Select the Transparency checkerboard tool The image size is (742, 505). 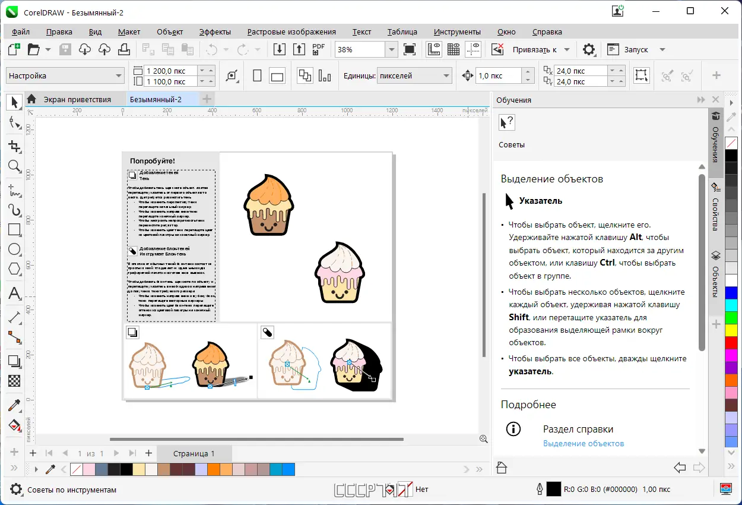(x=14, y=381)
